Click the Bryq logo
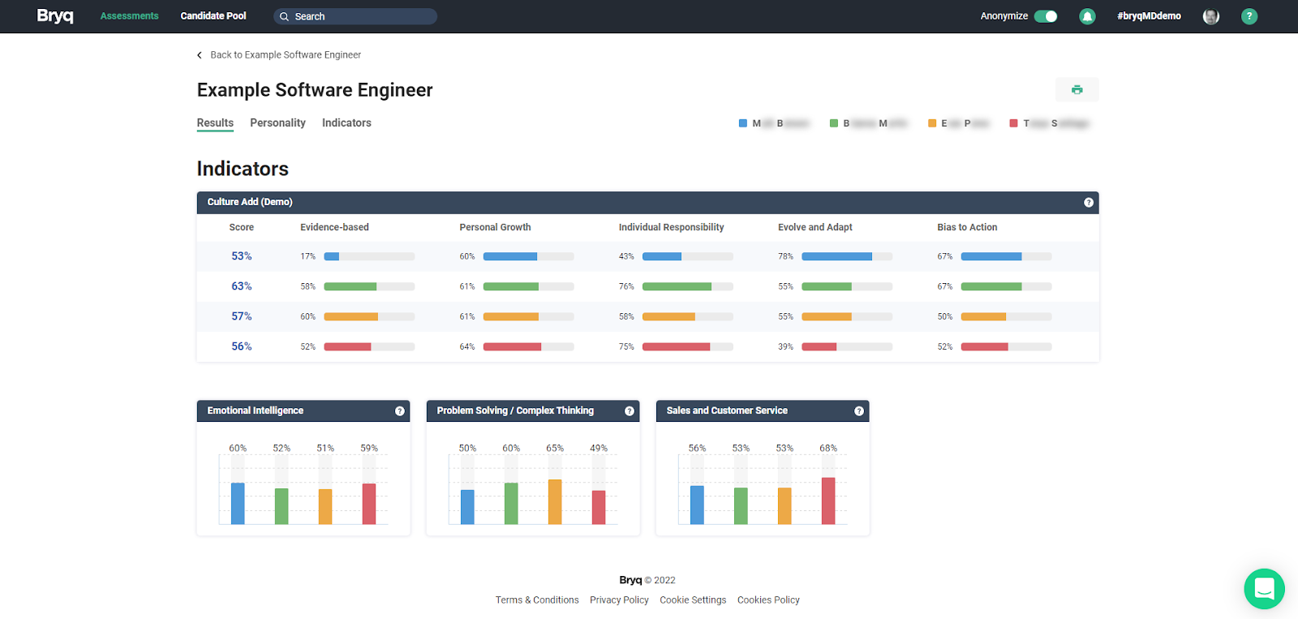The height and width of the screenshot is (619, 1298). pos(55,16)
